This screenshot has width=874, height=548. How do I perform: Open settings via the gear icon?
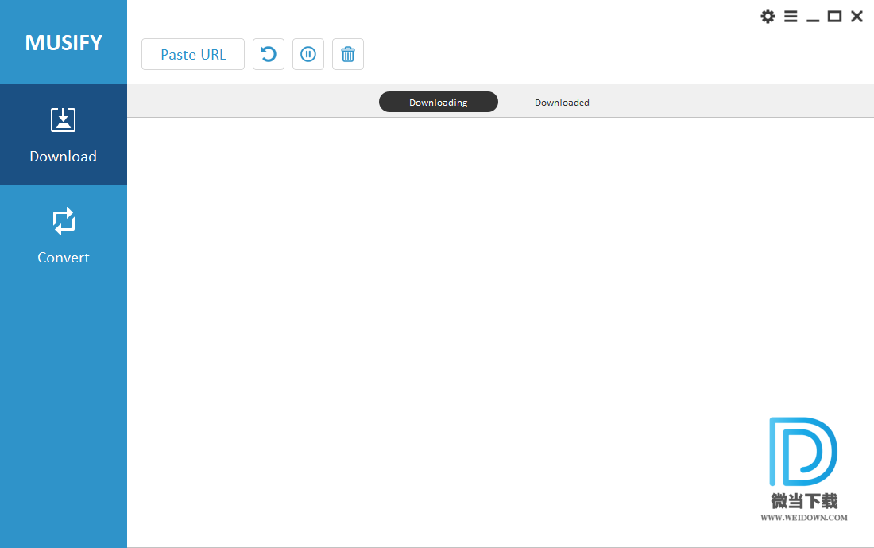click(768, 16)
